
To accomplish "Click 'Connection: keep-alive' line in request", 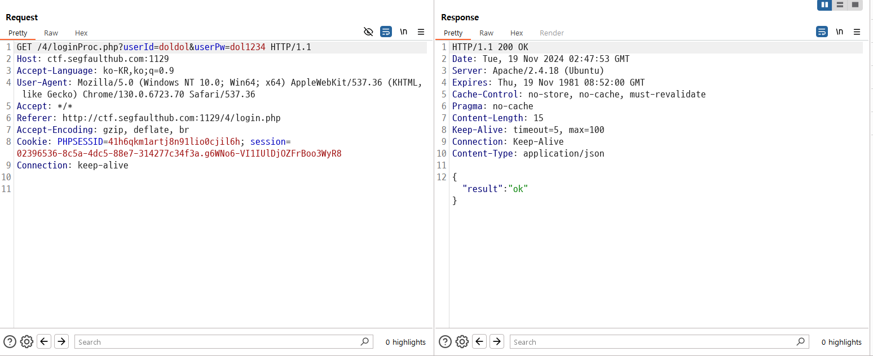I will 73,166.
